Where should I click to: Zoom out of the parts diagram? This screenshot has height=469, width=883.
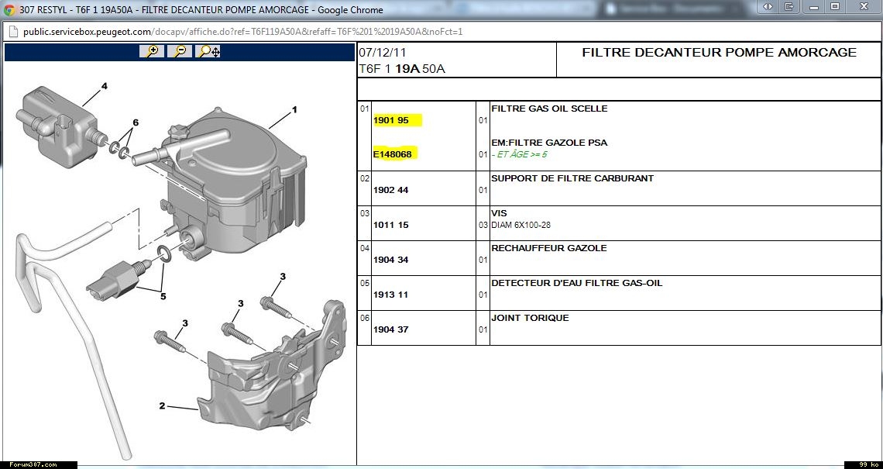180,51
